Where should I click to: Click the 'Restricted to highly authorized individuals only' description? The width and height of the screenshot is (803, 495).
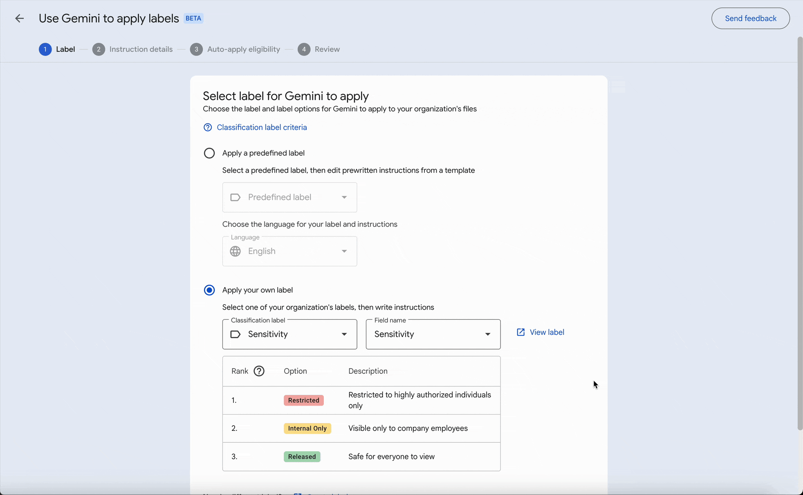tap(419, 400)
